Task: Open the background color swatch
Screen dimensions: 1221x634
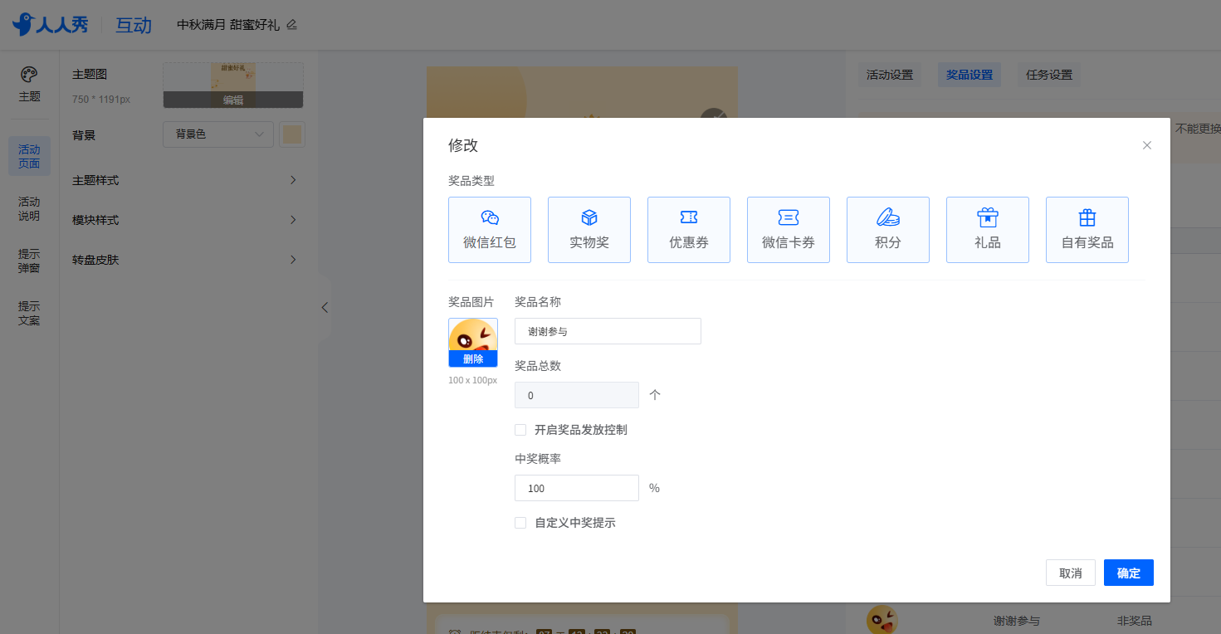Action: coord(292,134)
